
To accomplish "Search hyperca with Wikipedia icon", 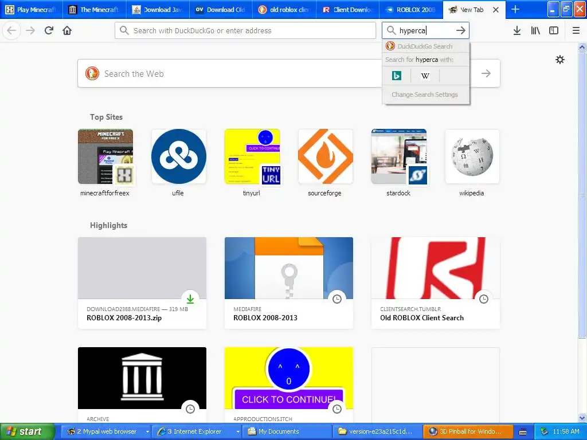I will pos(425,76).
